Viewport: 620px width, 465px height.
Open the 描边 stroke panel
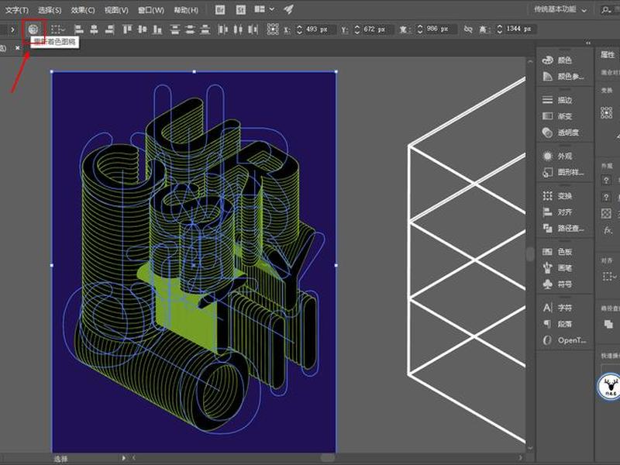click(x=557, y=100)
